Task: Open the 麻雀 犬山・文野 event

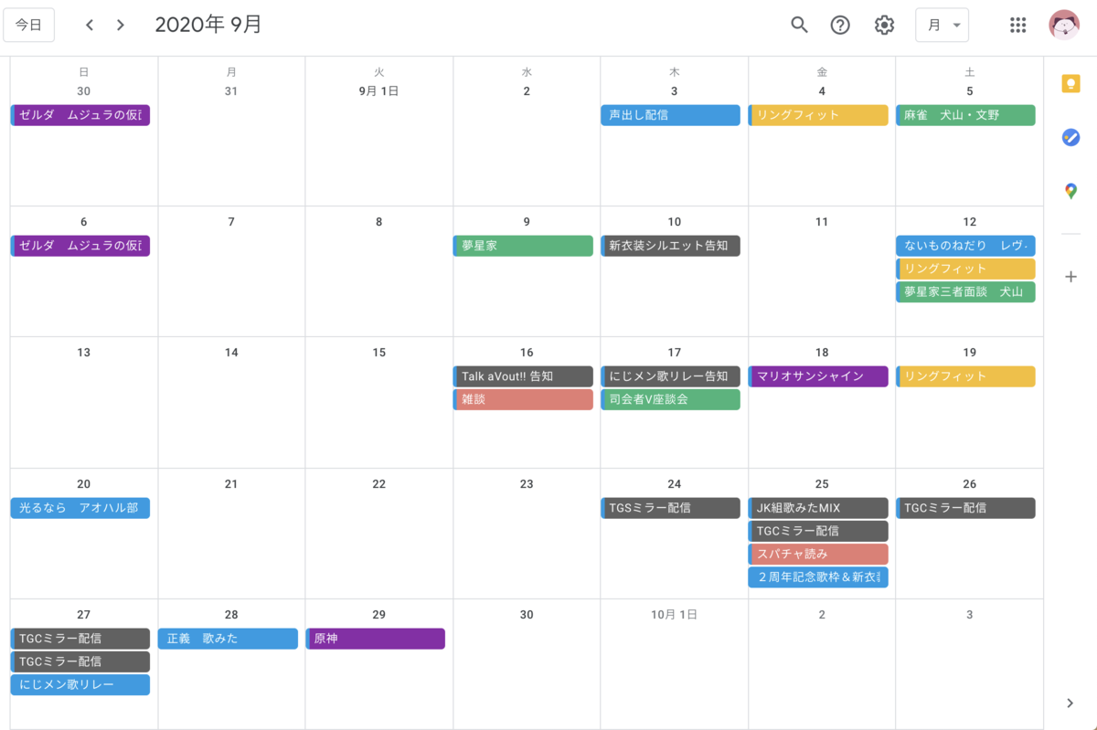Action: (x=965, y=115)
